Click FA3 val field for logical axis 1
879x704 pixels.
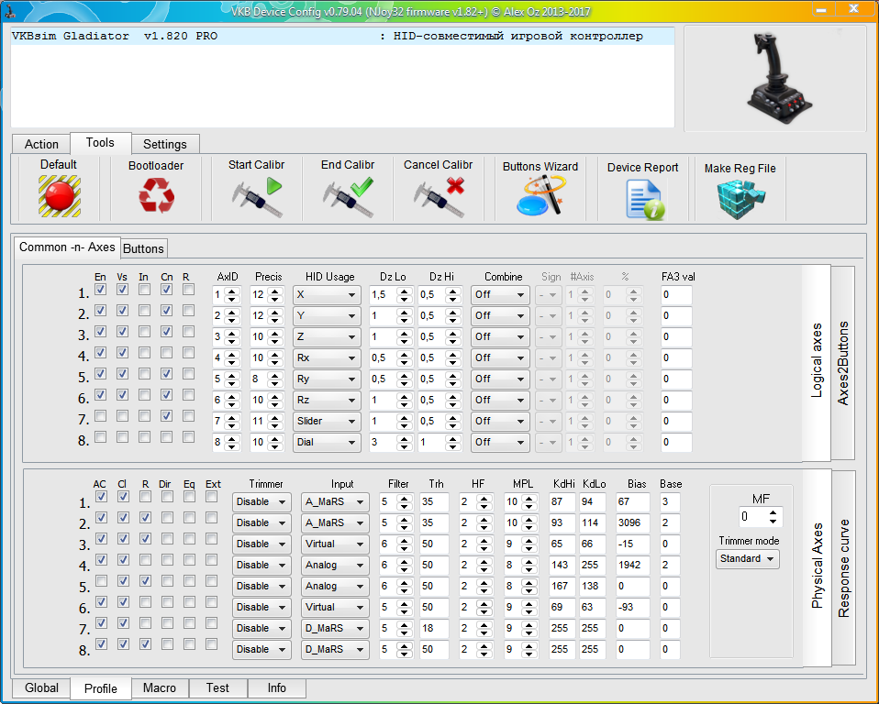click(x=676, y=294)
